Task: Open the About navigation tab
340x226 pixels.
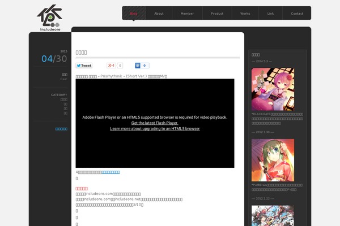Action: pyautogui.click(x=159, y=14)
